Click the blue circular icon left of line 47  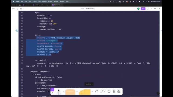[17, 31]
